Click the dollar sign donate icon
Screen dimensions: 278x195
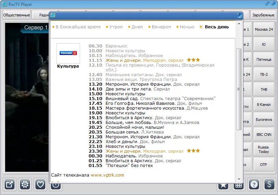[x=269, y=184]
